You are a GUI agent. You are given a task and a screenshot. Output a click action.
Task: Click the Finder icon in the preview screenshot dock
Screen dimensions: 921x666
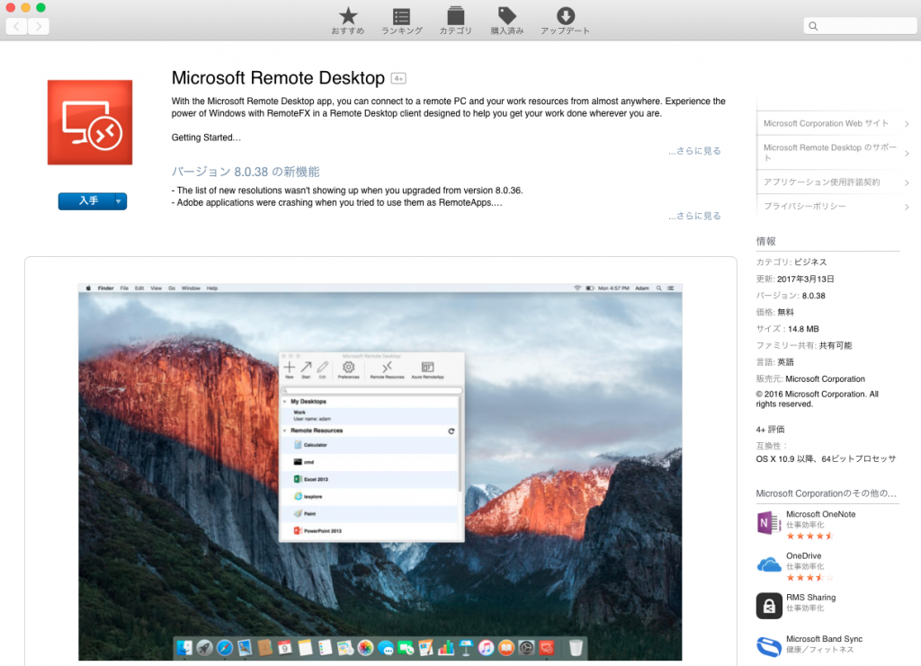point(184,647)
